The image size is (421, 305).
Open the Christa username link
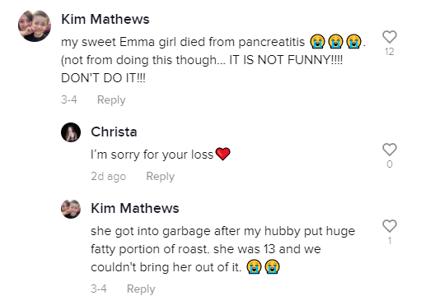coord(114,132)
